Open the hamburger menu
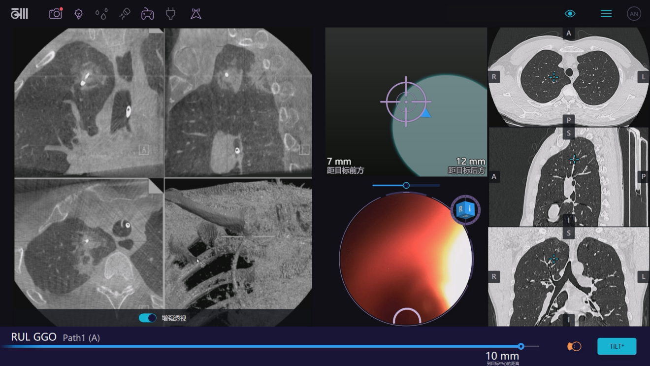 606,14
